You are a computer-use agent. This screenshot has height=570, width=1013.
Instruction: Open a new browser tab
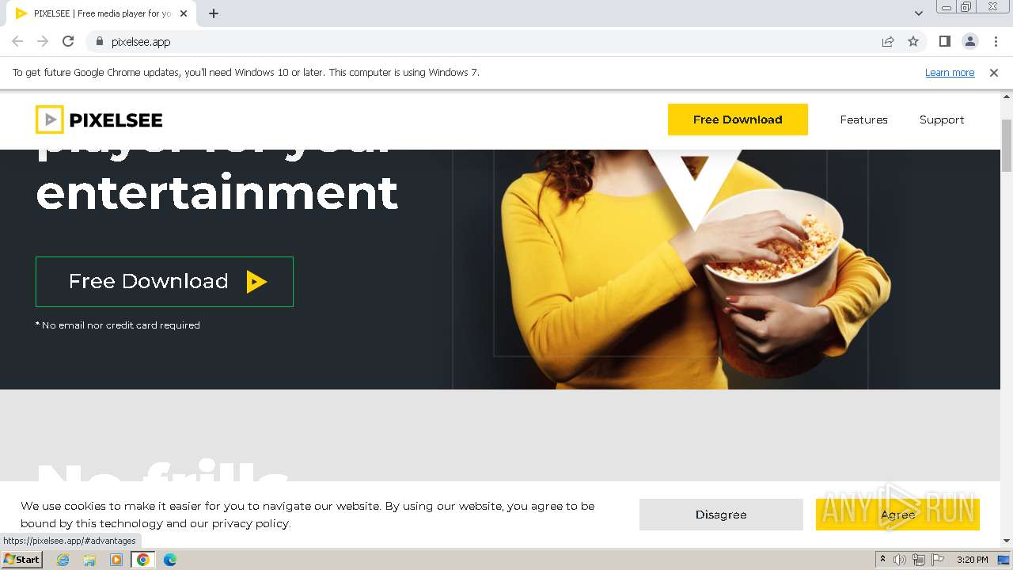click(214, 13)
